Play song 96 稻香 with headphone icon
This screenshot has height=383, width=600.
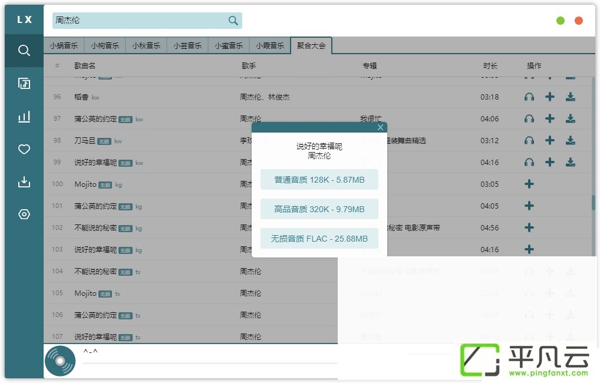pos(529,97)
